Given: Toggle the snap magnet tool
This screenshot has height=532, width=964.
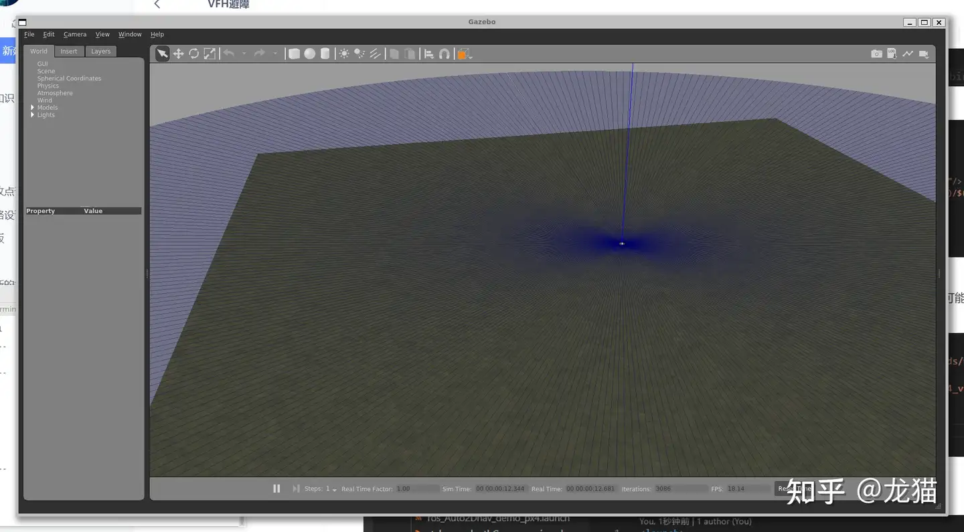Looking at the screenshot, I should (445, 54).
